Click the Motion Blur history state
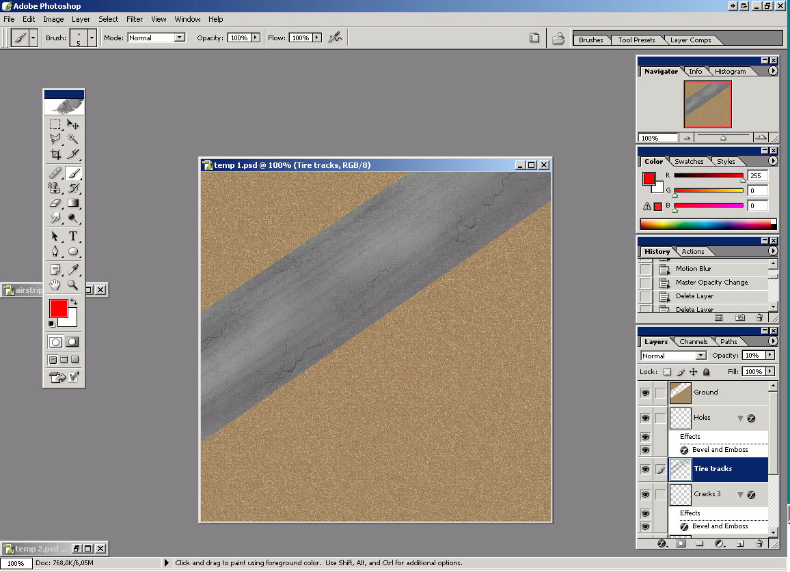 pos(694,269)
